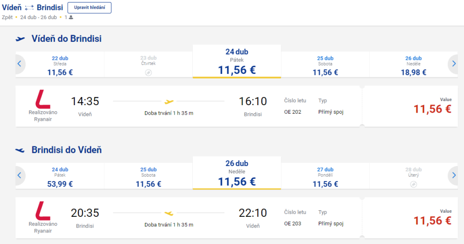
Task: Click the passenger count person icon
Action: [x=71, y=18]
